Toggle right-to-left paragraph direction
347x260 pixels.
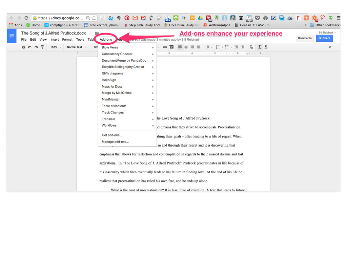pos(266,47)
